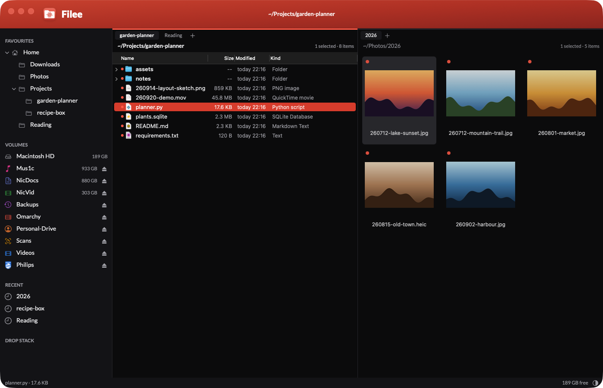Eject the Scans volume
The width and height of the screenshot is (603, 388).
[x=104, y=241]
